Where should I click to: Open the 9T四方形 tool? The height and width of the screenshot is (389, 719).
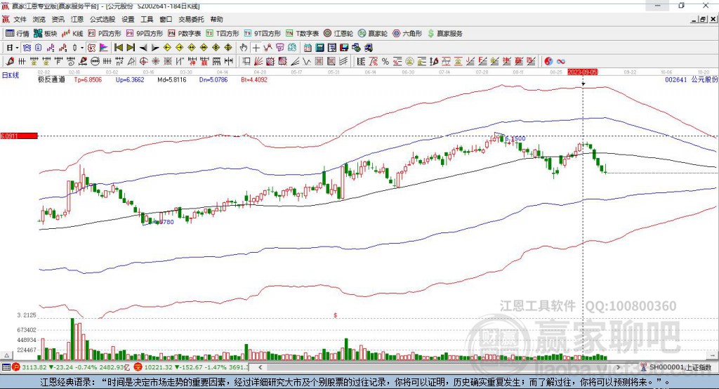pos(263,34)
